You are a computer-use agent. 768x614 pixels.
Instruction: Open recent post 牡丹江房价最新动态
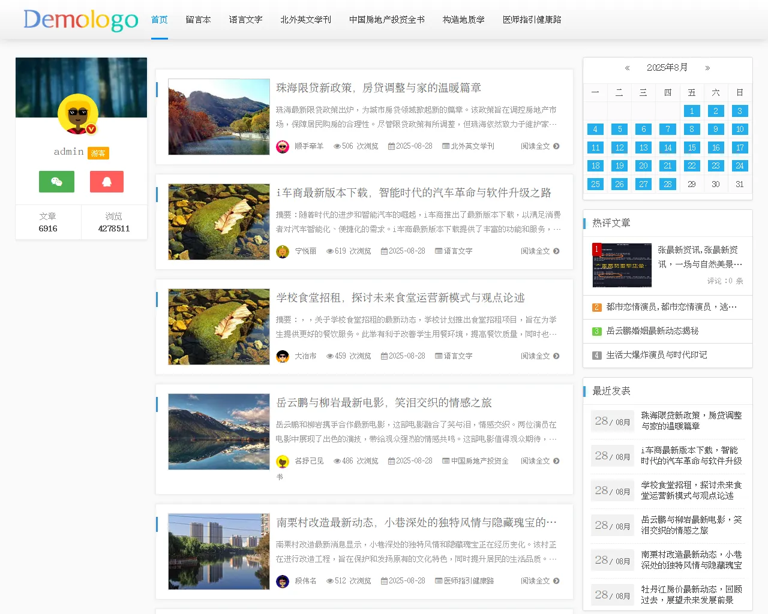[691, 594]
